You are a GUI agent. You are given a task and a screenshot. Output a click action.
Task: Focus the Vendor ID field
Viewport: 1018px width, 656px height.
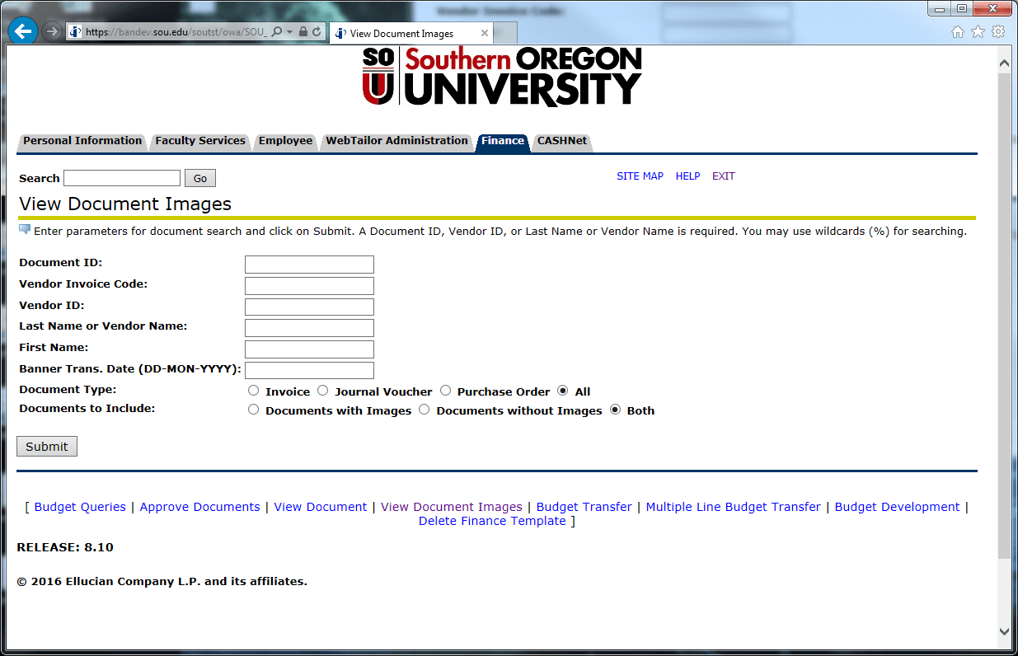tap(309, 307)
